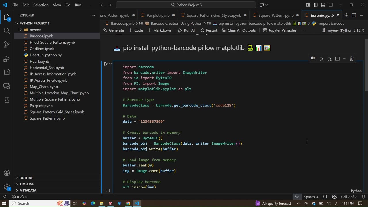Open Google Chrome from the taskbar
Image resolution: width=368 pixels, height=207 pixels.
coord(128,203)
